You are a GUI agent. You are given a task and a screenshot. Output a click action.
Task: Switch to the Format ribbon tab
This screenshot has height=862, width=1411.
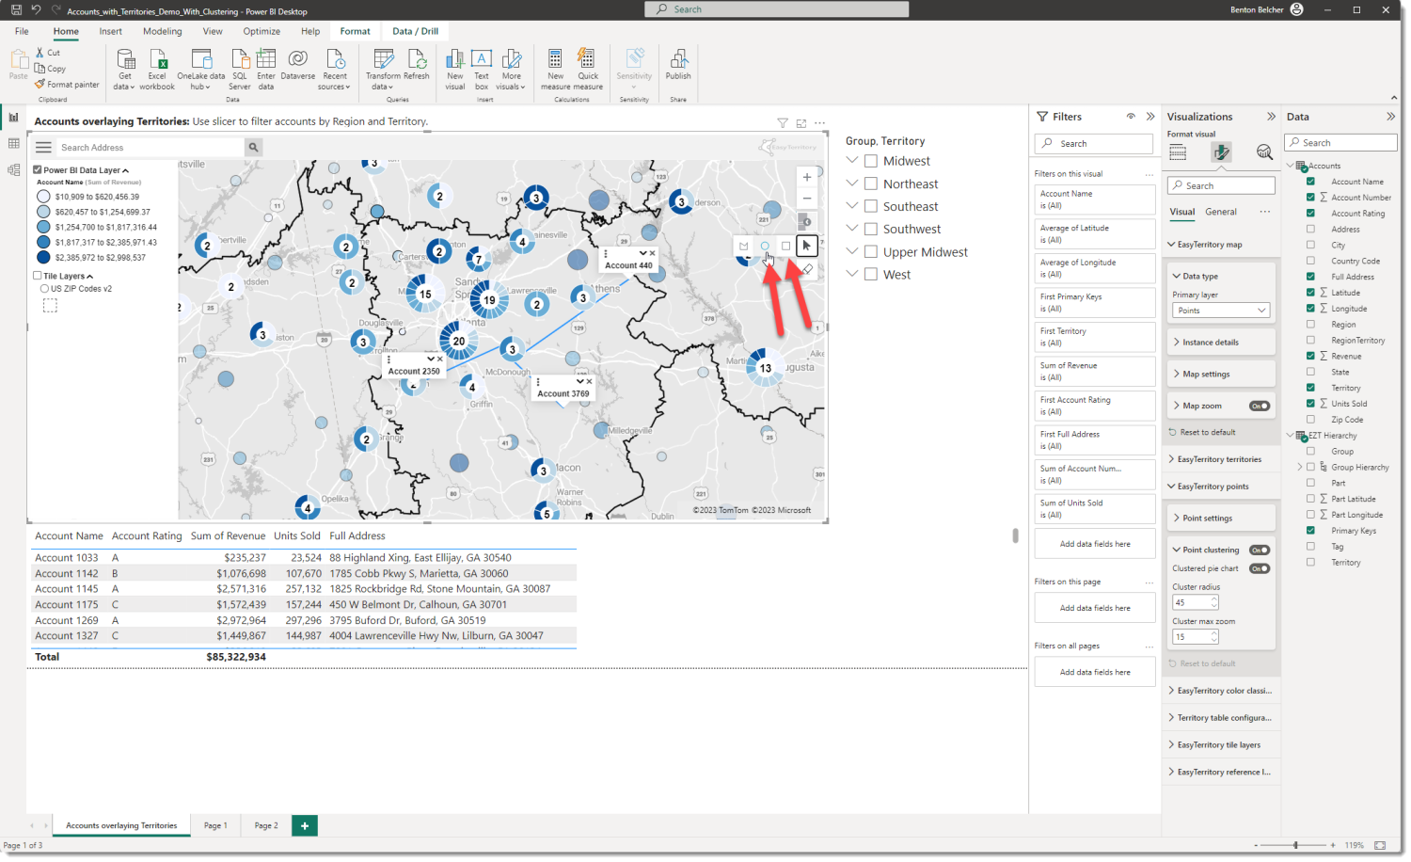pos(355,30)
